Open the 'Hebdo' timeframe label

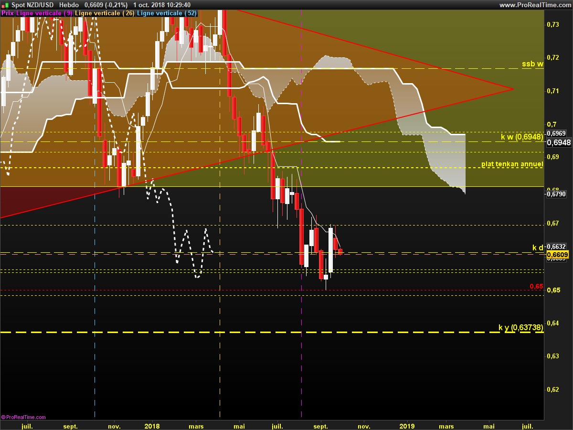click(x=69, y=5)
